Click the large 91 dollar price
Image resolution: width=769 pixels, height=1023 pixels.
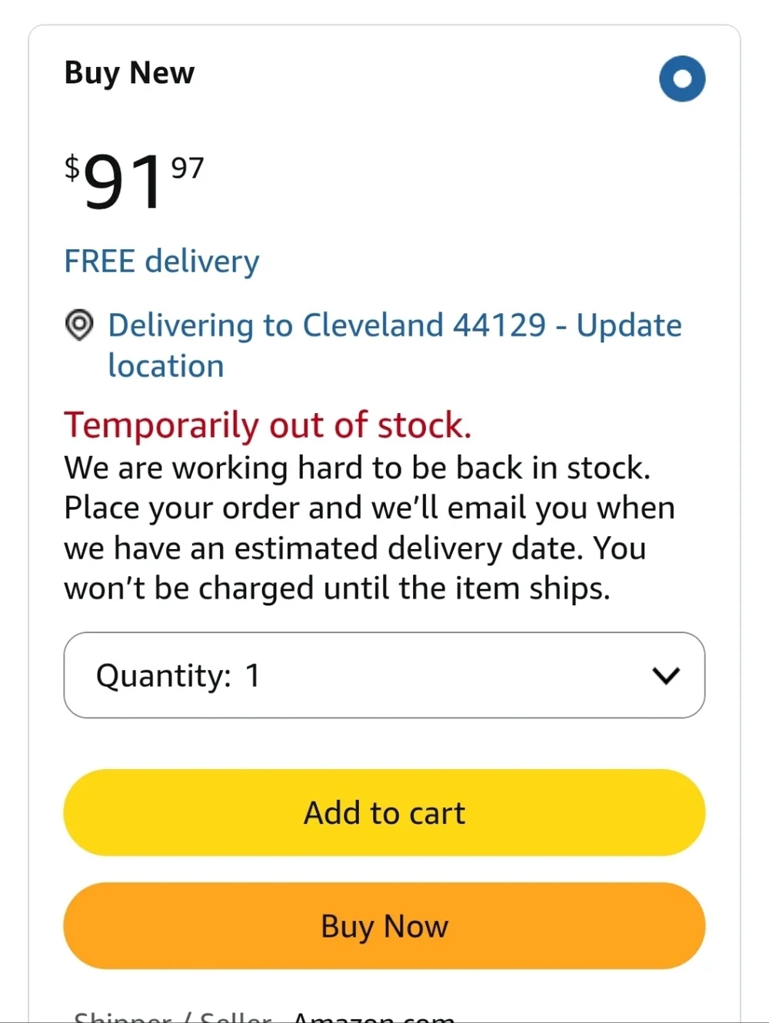[123, 182]
